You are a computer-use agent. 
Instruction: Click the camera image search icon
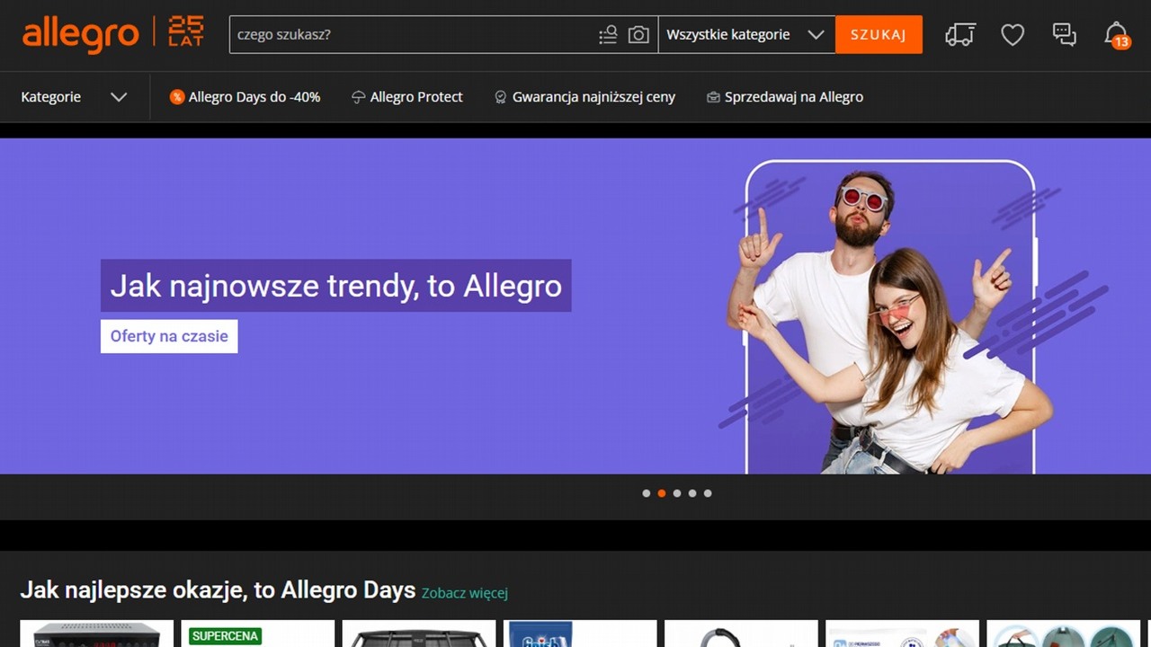[x=638, y=35]
